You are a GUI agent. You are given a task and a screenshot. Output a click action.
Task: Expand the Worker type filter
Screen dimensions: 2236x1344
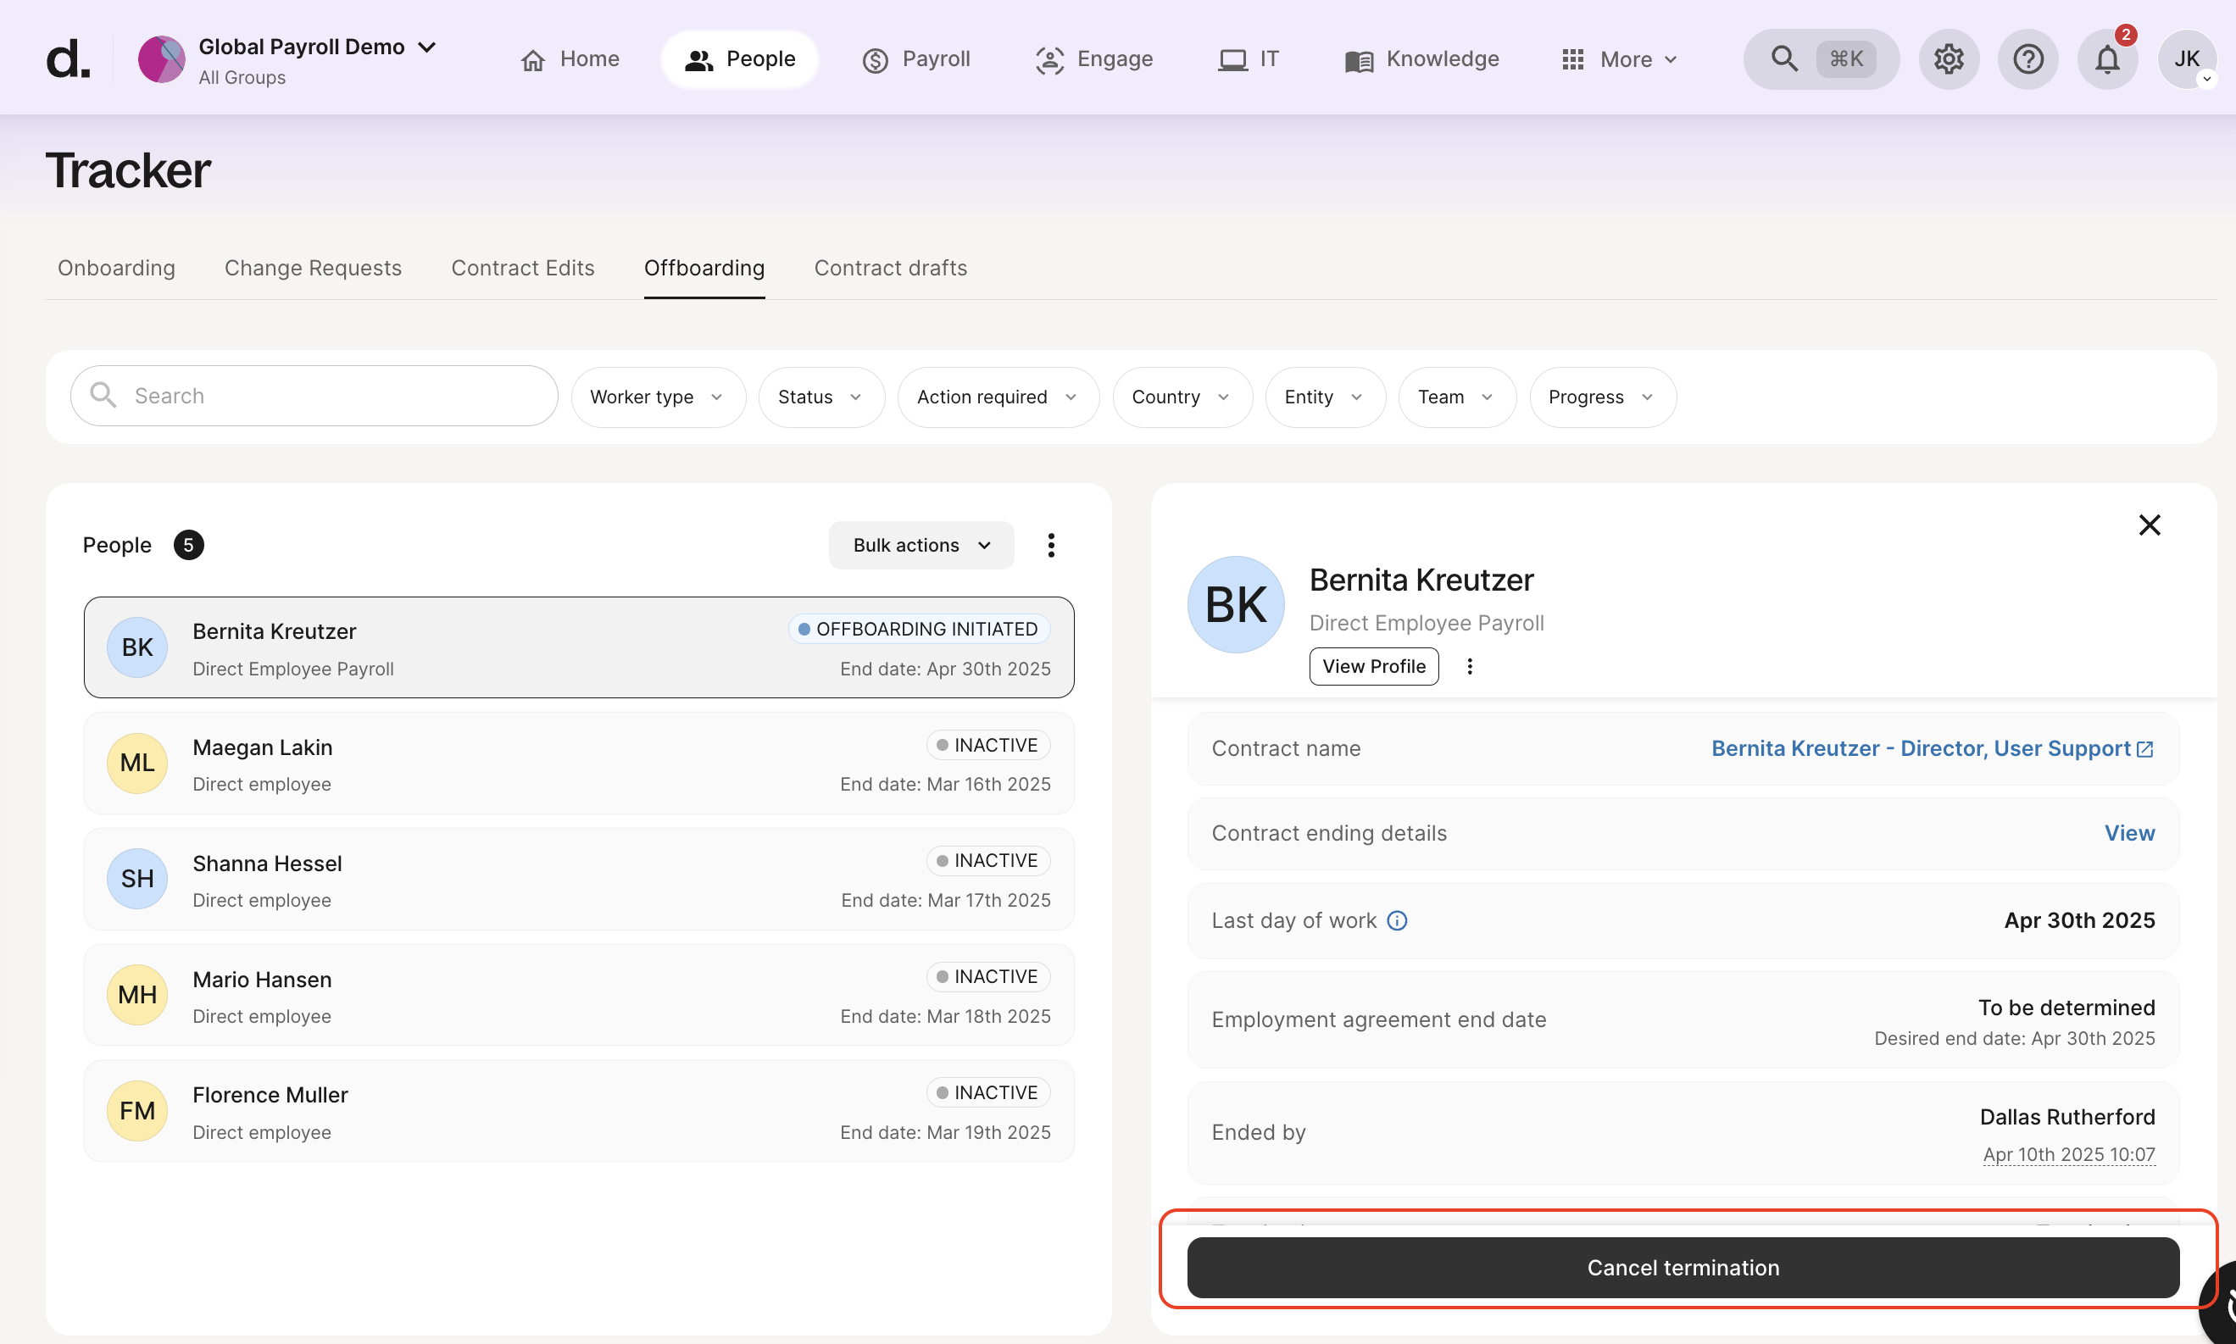tap(658, 397)
